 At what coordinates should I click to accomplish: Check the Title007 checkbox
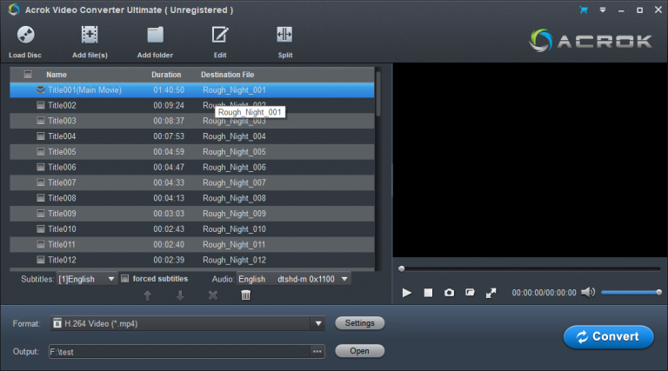click(x=41, y=182)
